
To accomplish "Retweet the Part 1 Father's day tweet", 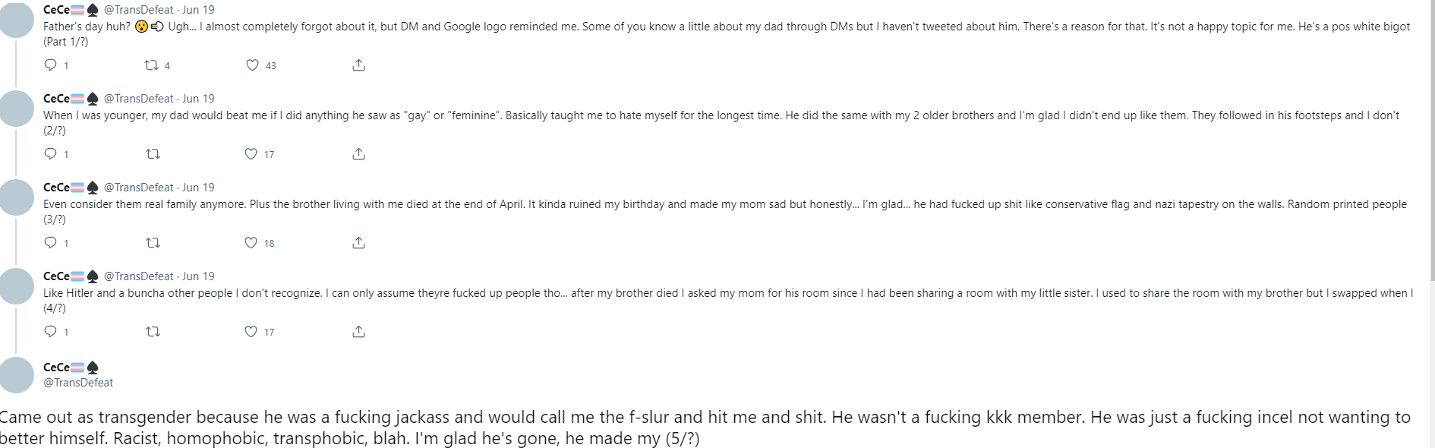I will 151,65.
